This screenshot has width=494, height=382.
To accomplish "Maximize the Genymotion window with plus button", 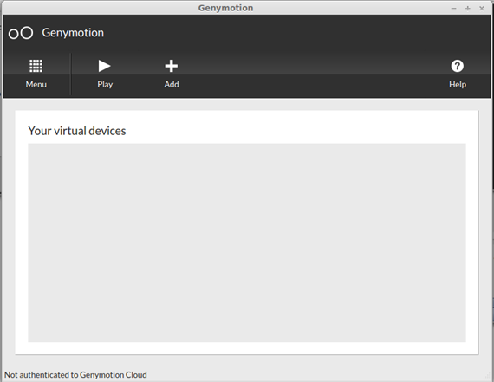I will pos(467,9).
